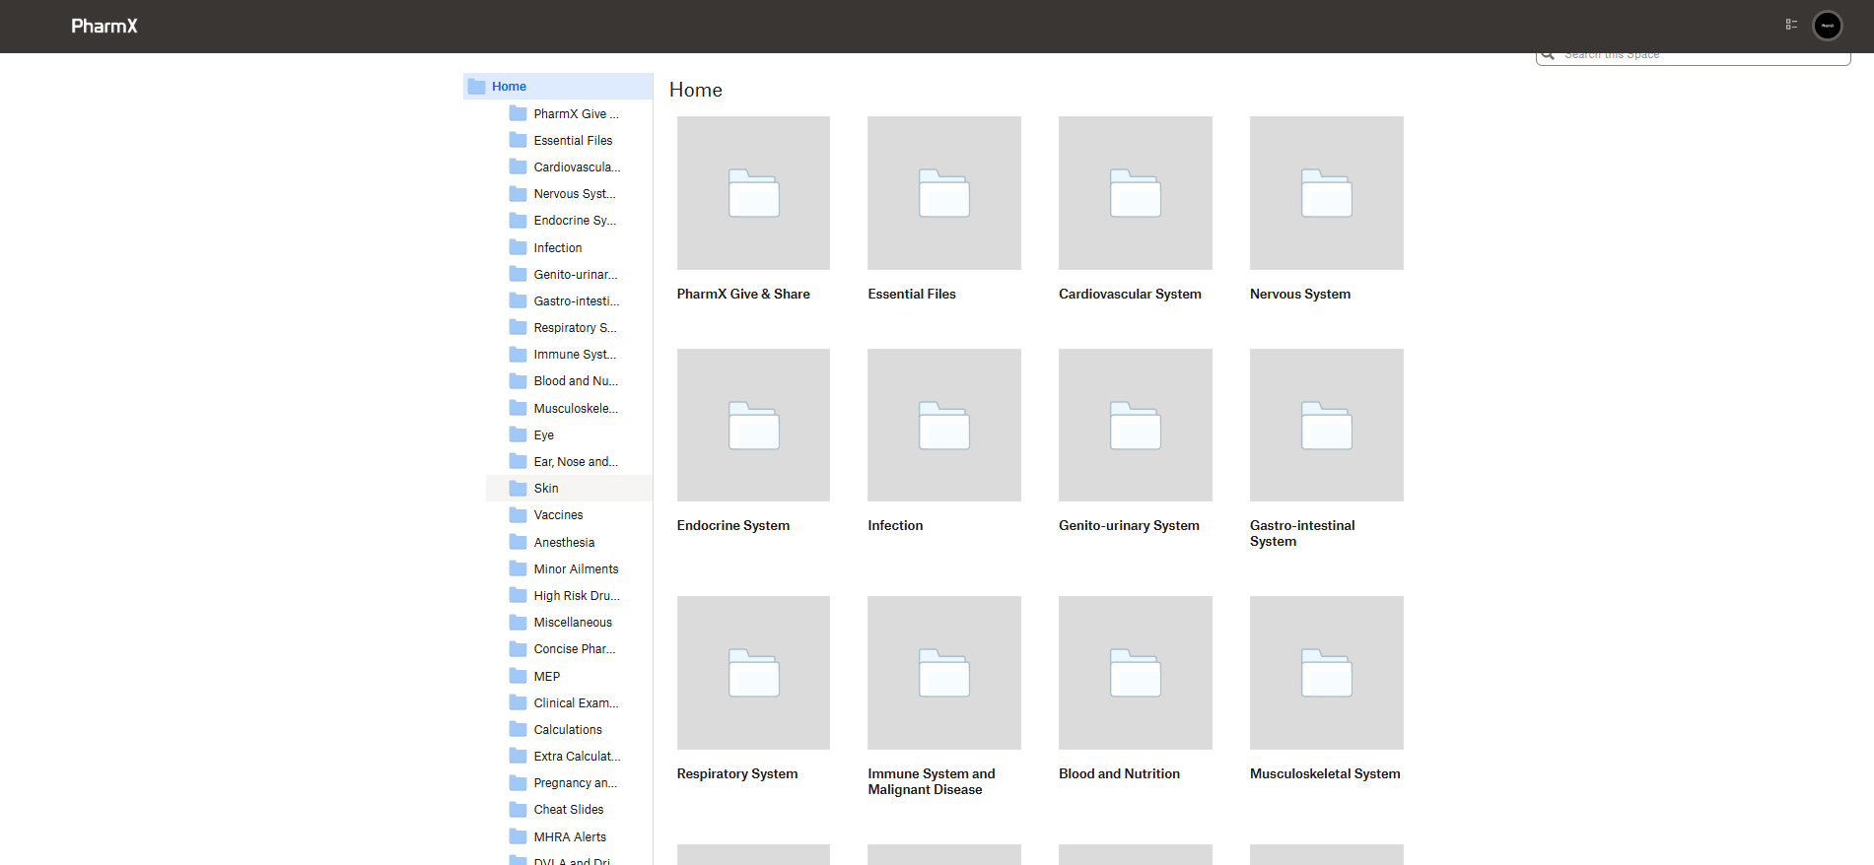Click folder icon beside Endocrine Sy... in sidebar
The image size is (1874, 865).
pyautogui.click(x=518, y=220)
